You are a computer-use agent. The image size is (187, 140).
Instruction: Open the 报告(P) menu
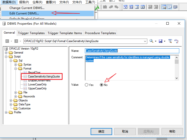[x=24, y=2]
